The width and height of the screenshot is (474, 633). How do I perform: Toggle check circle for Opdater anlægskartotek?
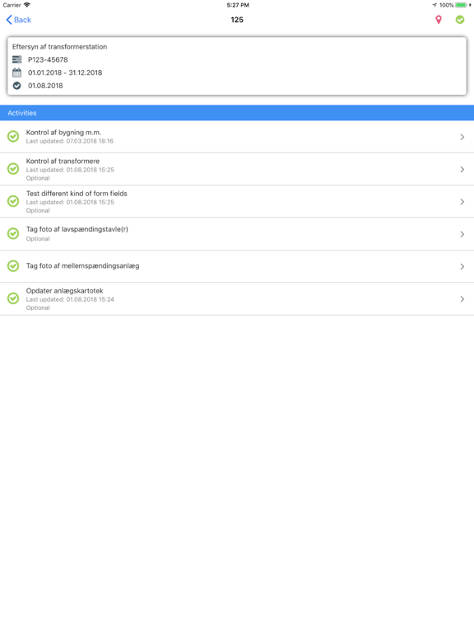click(x=13, y=298)
